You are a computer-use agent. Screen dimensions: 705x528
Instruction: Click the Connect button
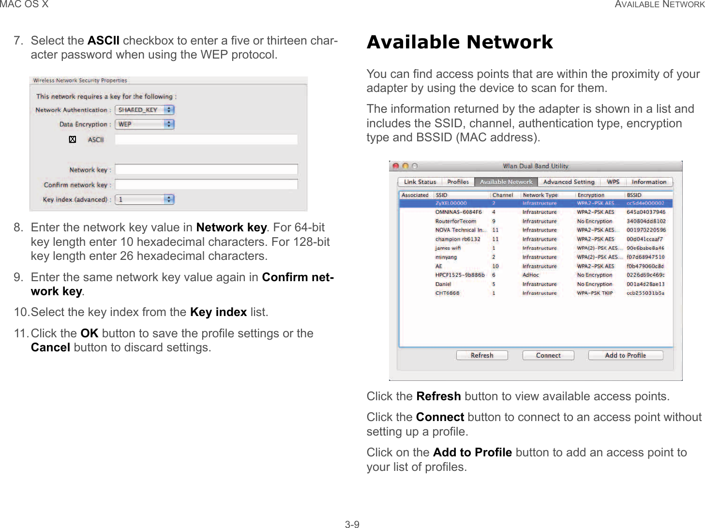[548, 355]
